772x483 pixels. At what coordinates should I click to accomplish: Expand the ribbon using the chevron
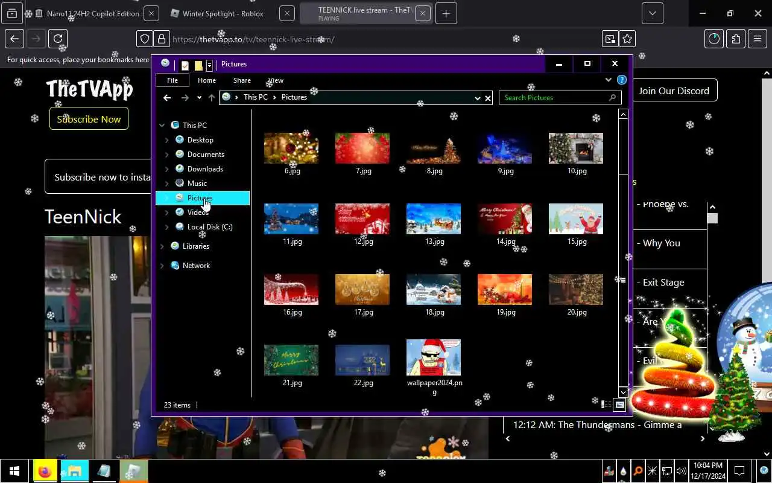608,80
